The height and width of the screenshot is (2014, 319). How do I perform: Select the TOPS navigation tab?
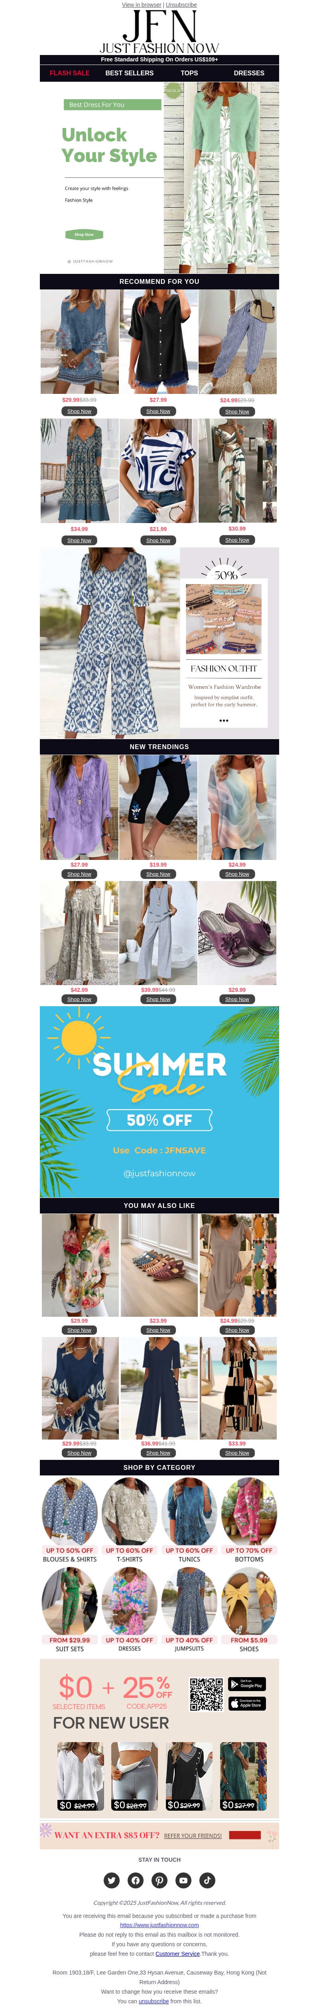(189, 73)
